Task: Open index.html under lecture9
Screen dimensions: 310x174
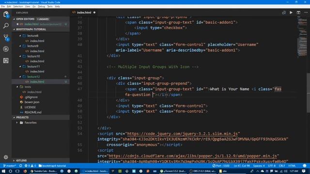Action: pyautogui.click(x=37, y=51)
